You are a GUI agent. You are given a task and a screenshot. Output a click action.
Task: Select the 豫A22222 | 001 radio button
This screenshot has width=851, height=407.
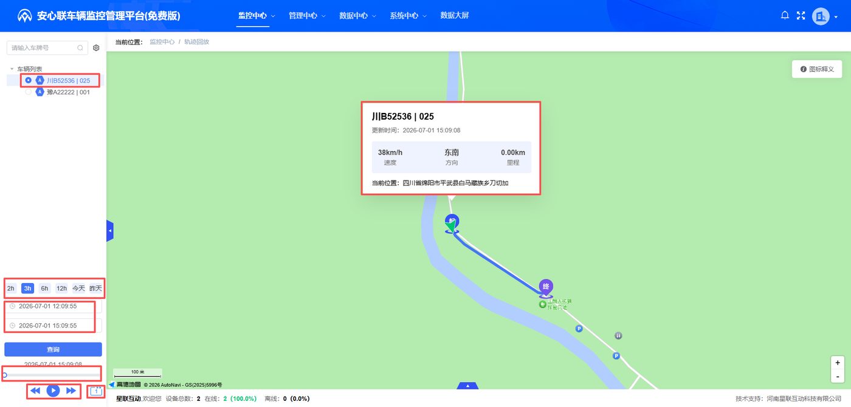click(x=29, y=92)
